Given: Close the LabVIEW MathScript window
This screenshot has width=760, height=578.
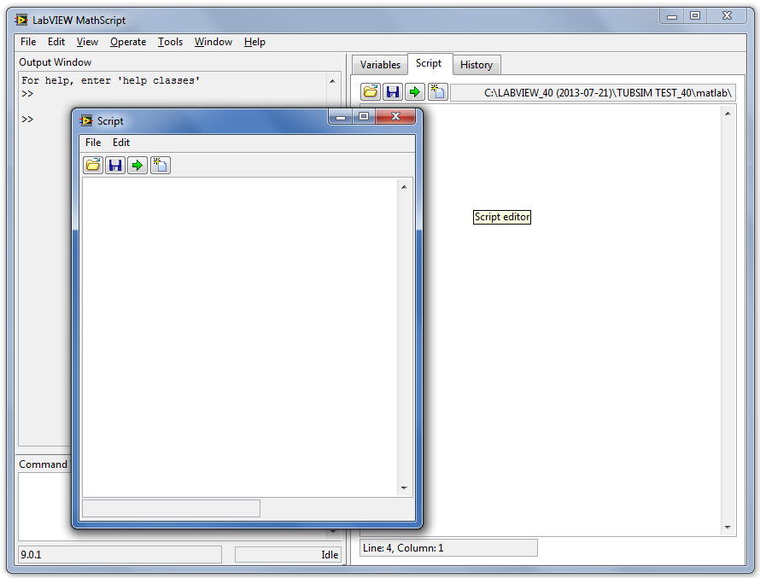Looking at the screenshot, I should tap(727, 16).
